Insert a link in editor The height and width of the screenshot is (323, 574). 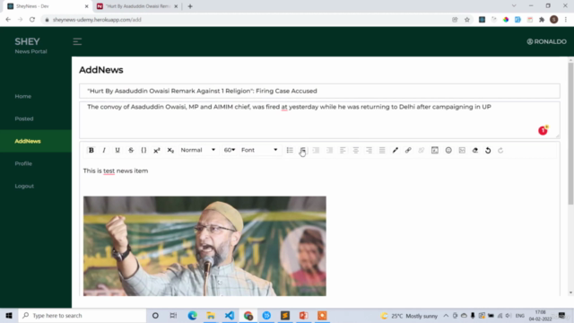pyautogui.click(x=408, y=150)
